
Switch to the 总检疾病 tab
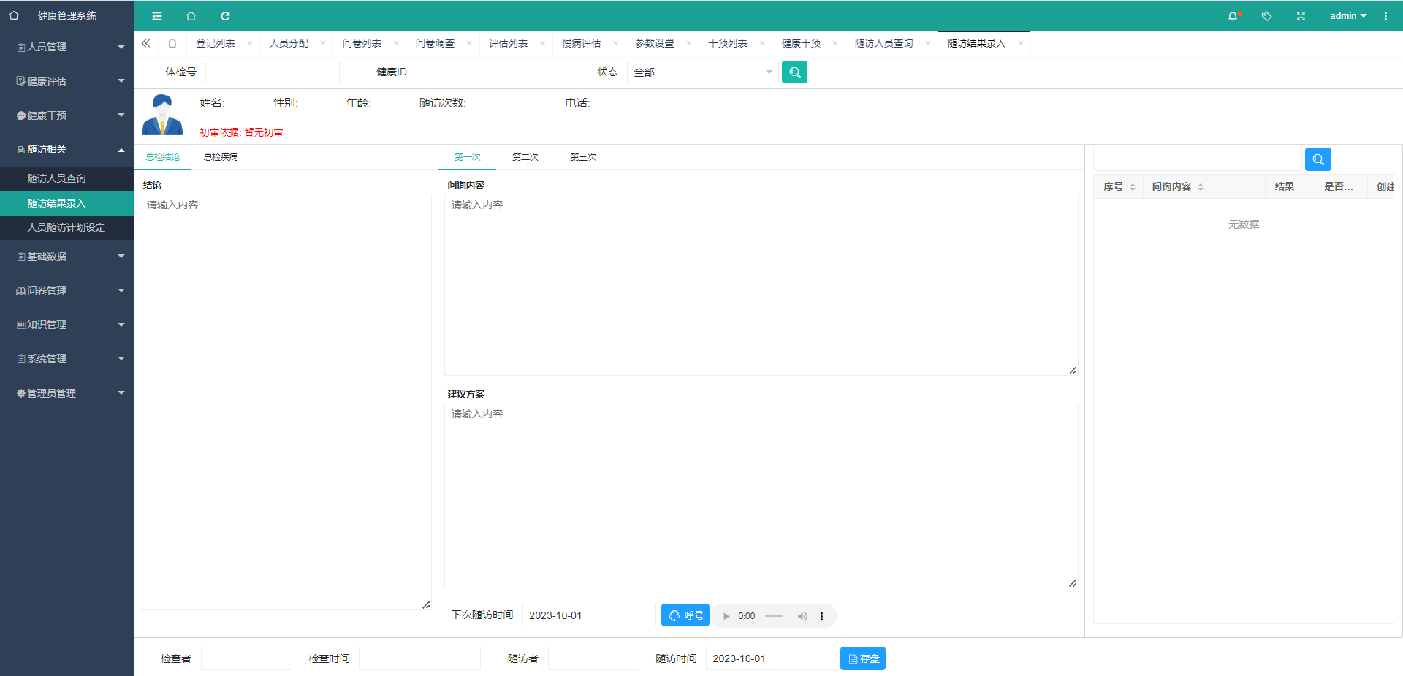[220, 157]
